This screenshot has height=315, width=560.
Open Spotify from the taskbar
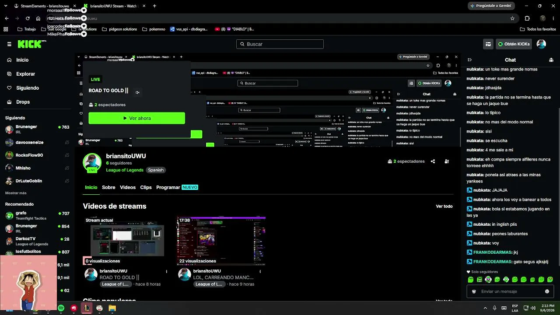(x=61, y=308)
